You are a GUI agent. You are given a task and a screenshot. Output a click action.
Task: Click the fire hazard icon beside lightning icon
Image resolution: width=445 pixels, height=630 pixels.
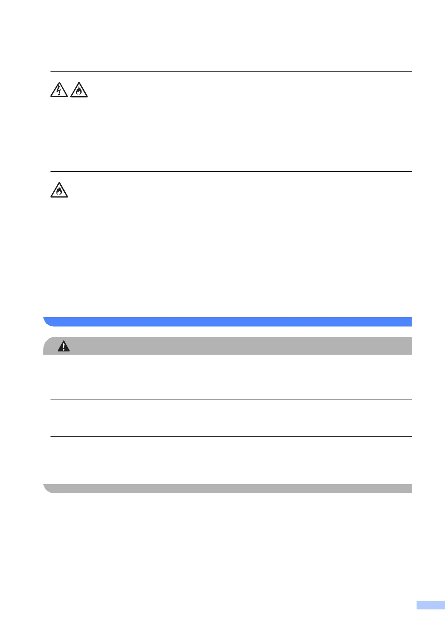point(79,90)
